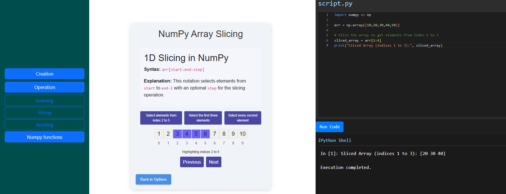Image resolution: width=506 pixels, height=194 pixels.
Task: Click the arr = np.array line
Action: coord(367,25)
